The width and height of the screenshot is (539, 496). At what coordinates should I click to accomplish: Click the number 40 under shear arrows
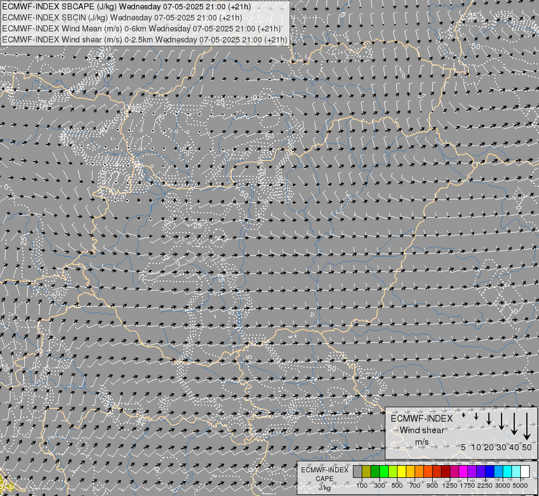(x=514, y=447)
